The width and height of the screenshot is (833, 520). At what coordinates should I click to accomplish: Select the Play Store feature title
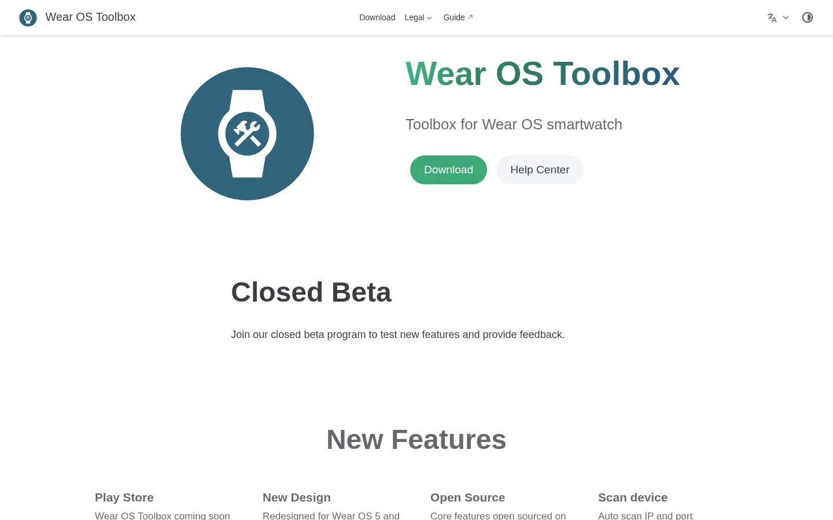tap(124, 497)
